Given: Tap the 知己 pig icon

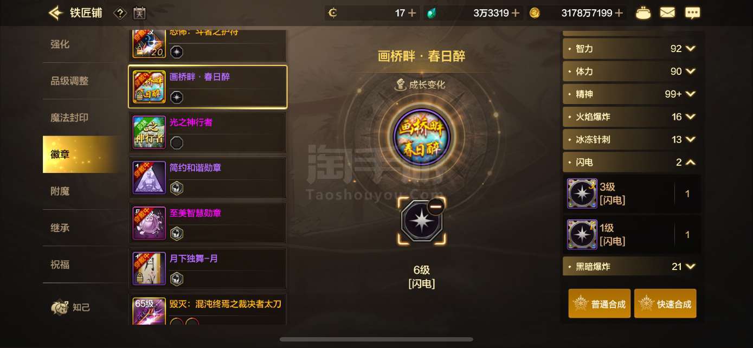Looking at the screenshot, I should [60, 307].
